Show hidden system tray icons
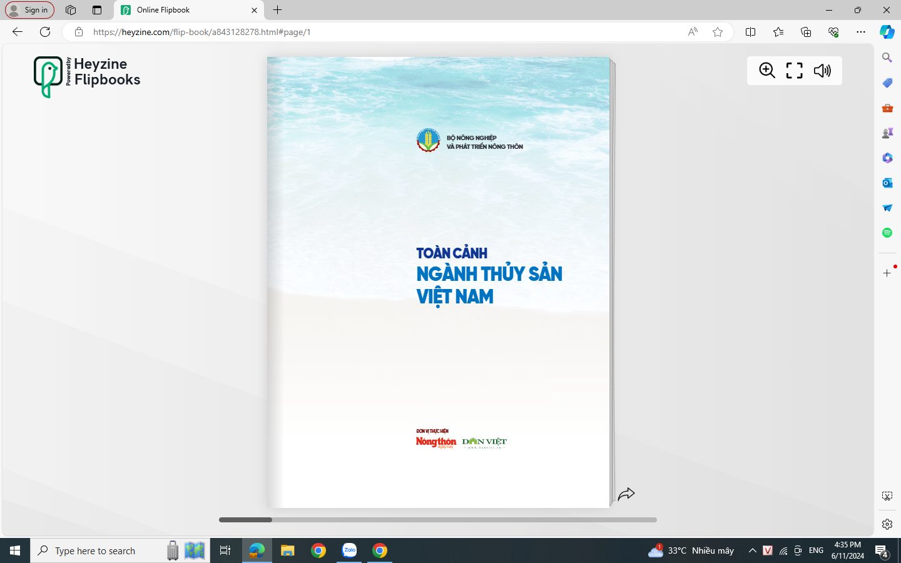The image size is (901, 563). coord(752,550)
